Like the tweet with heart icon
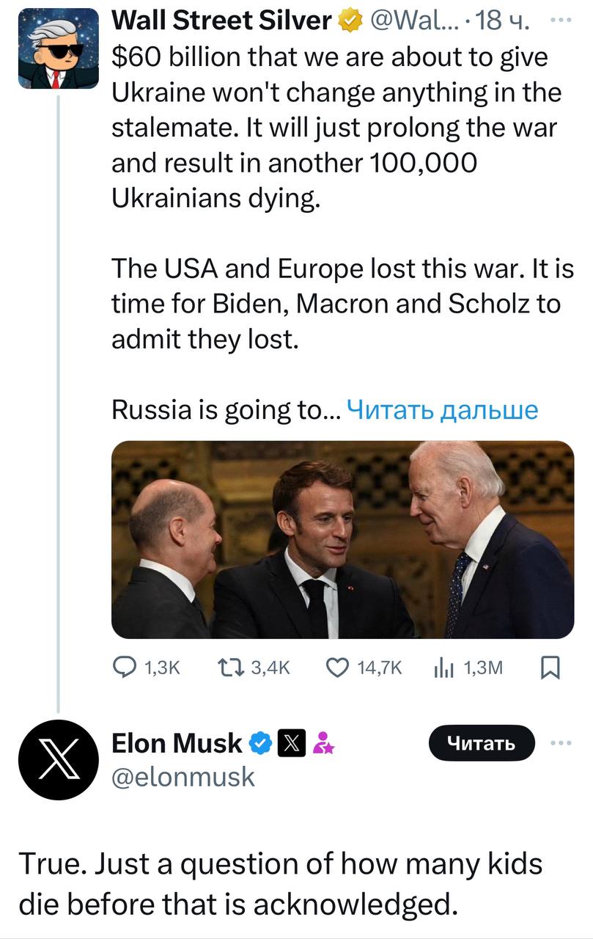593x939 pixels. pos(337,666)
